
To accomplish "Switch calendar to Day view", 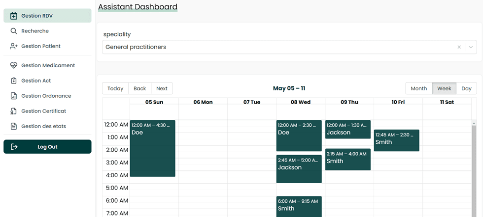I will pos(466,88).
